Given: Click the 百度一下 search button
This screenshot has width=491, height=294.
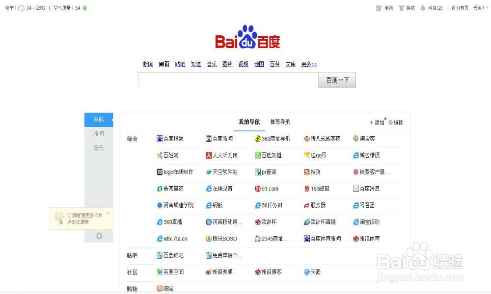Looking at the screenshot, I should tap(337, 80).
